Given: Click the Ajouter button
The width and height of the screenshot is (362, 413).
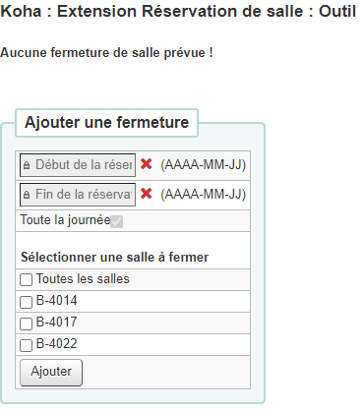Looking at the screenshot, I should click(51, 373).
